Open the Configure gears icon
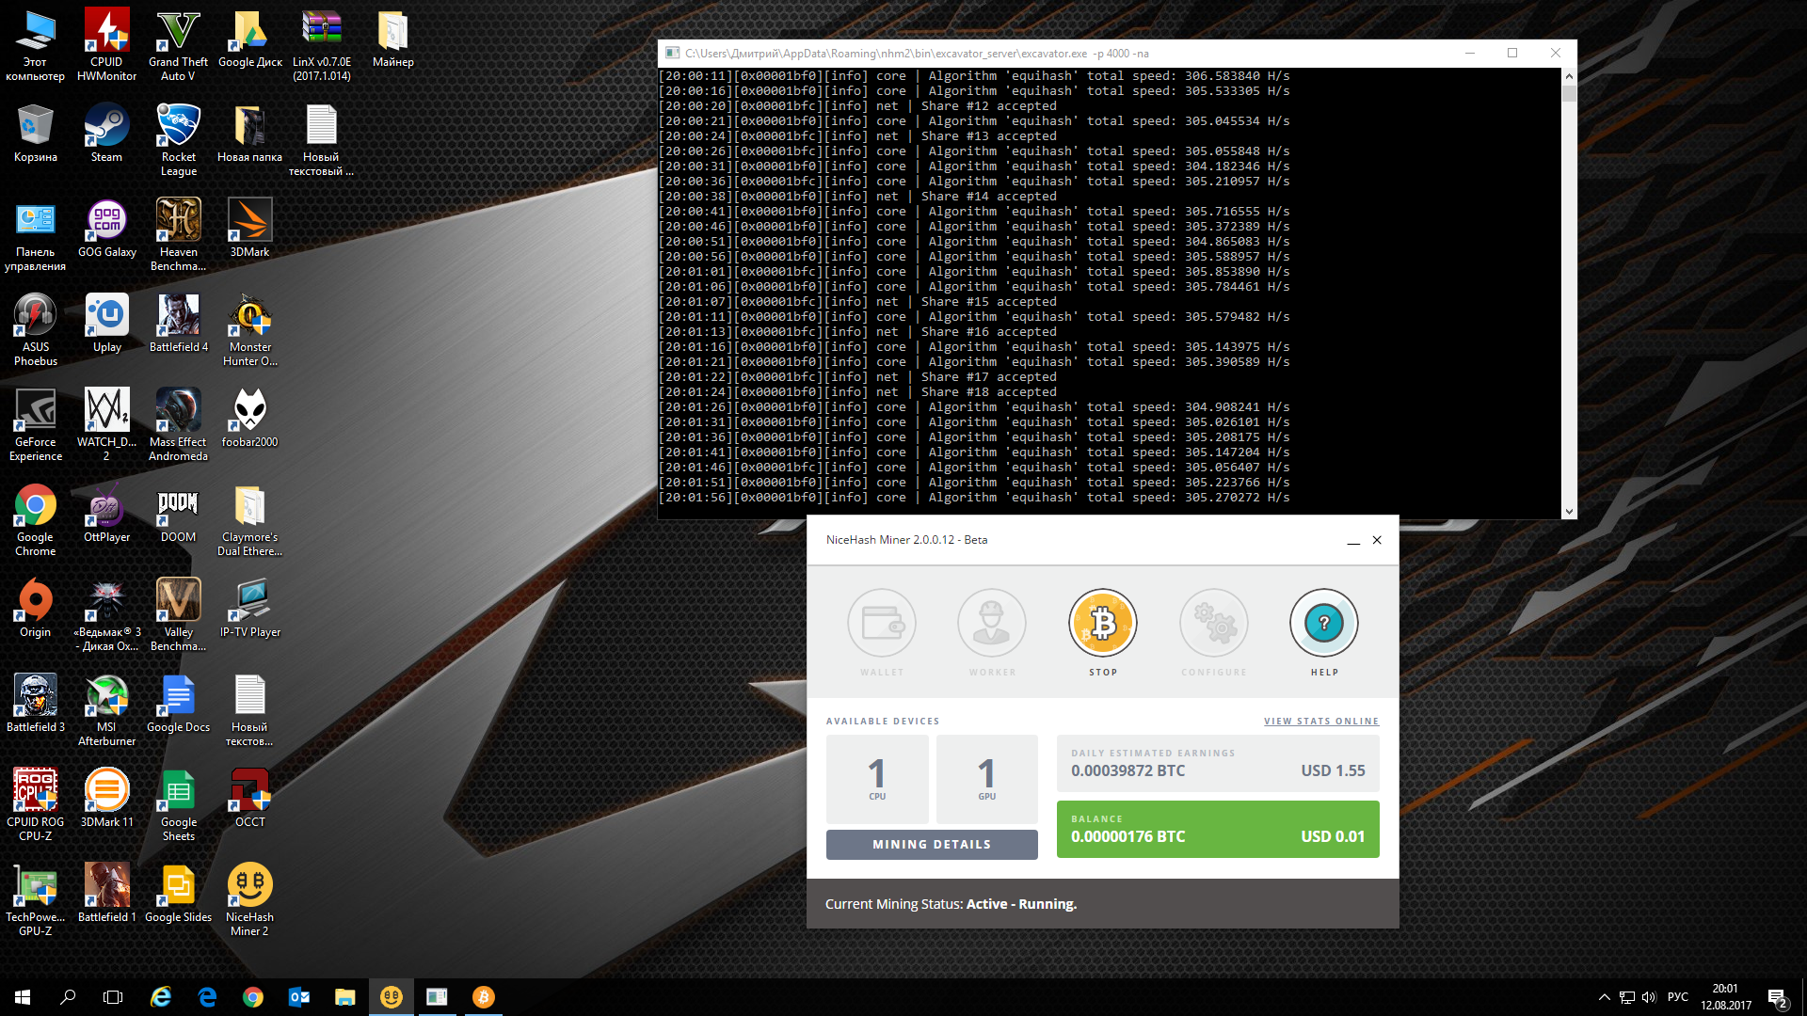 1213,623
